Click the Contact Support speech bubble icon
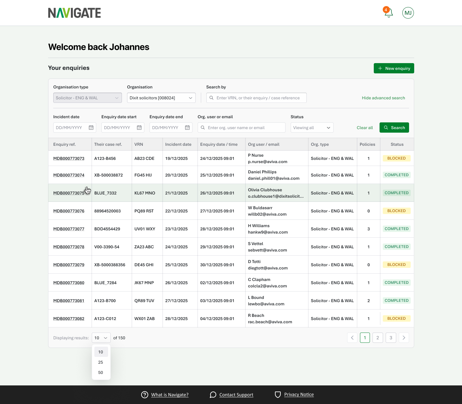 coord(213,395)
